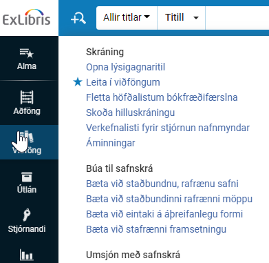Image resolution: width=269 pixels, height=263 pixels.
Task: Click the Umsjón með safnskrá heading
Action: (133, 255)
